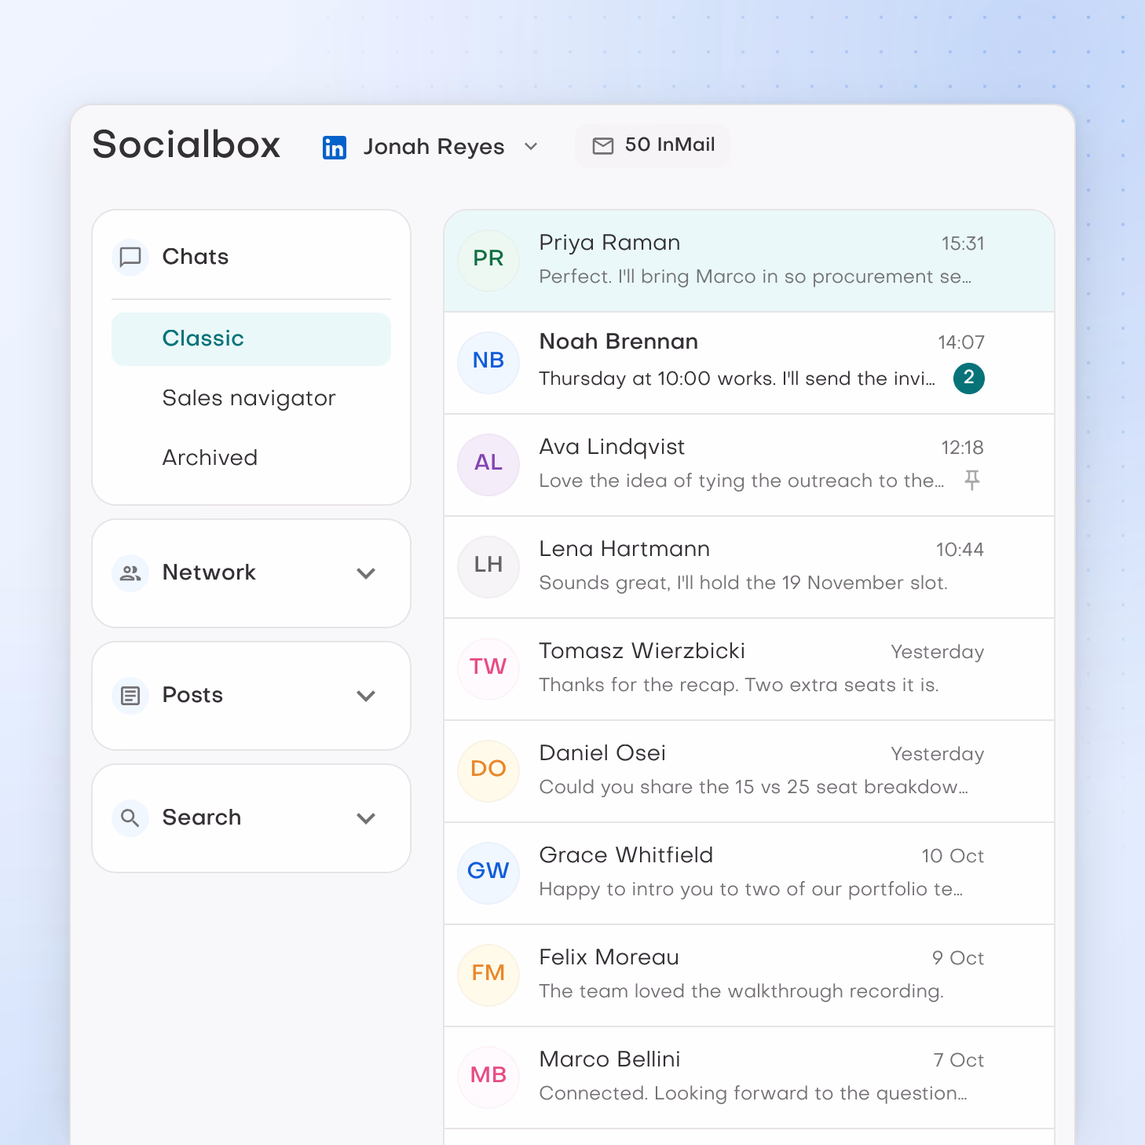Expand the Network section chevron

tap(366, 573)
